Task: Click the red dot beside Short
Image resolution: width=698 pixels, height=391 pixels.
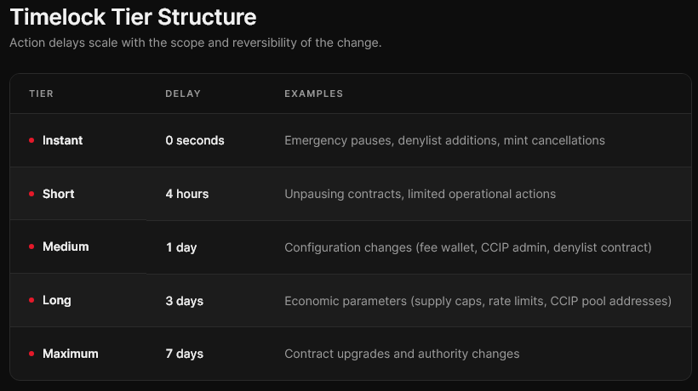Action: tap(31, 194)
